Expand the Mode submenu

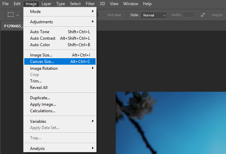click(60, 11)
